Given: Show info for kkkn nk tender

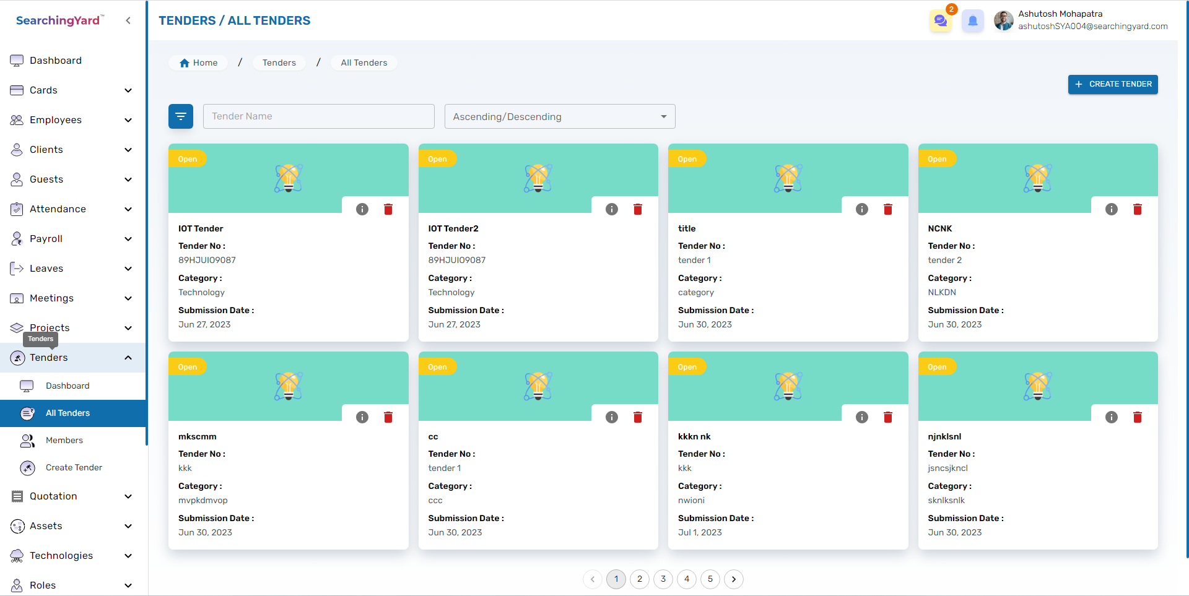Looking at the screenshot, I should (861, 417).
